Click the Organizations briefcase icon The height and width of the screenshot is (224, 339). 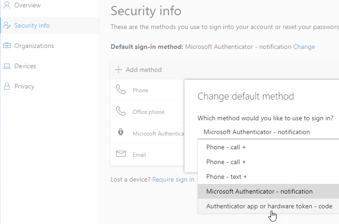pos(7,46)
